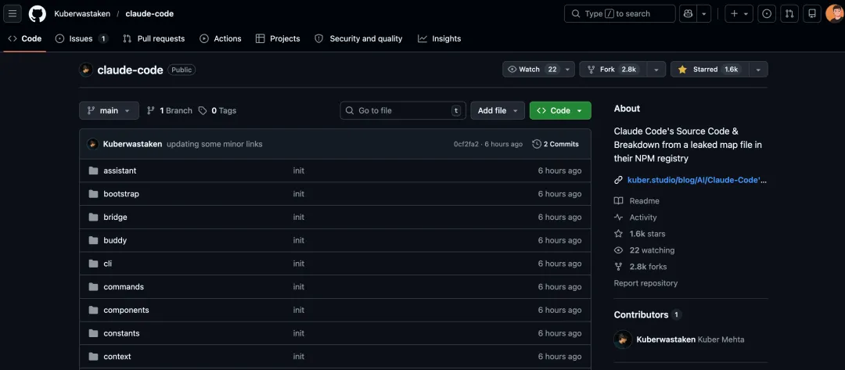Open the main branch selector
The width and height of the screenshot is (845, 370).
pos(109,110)
